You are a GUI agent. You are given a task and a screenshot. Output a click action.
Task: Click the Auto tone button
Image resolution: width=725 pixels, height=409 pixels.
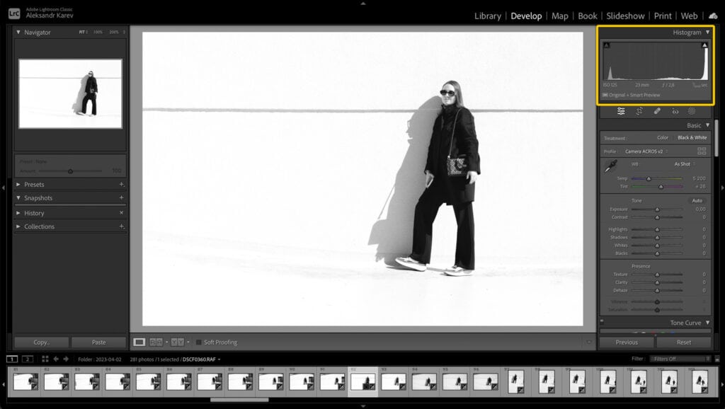(x=697, y=200)
